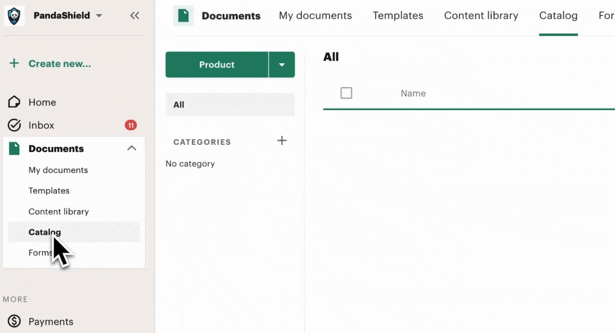Click Create new in the sidebar
The image size is (615, 333).
(59, 63)
